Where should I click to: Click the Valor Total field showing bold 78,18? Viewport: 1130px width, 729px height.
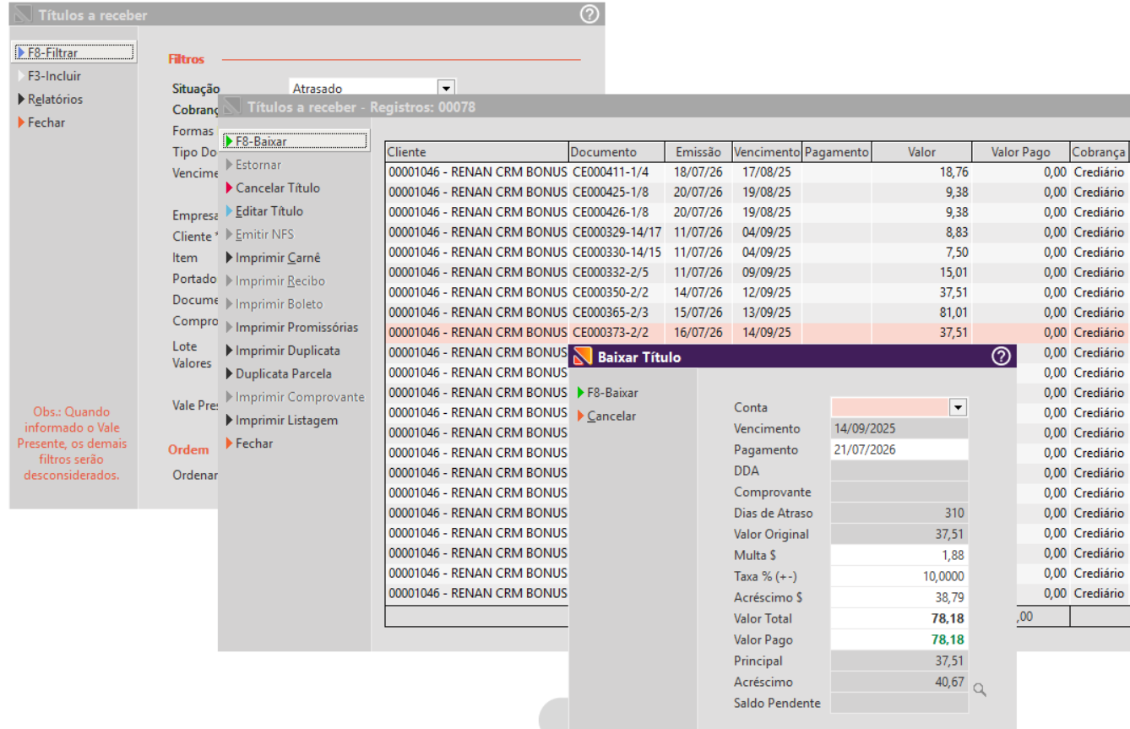(899, 618)
